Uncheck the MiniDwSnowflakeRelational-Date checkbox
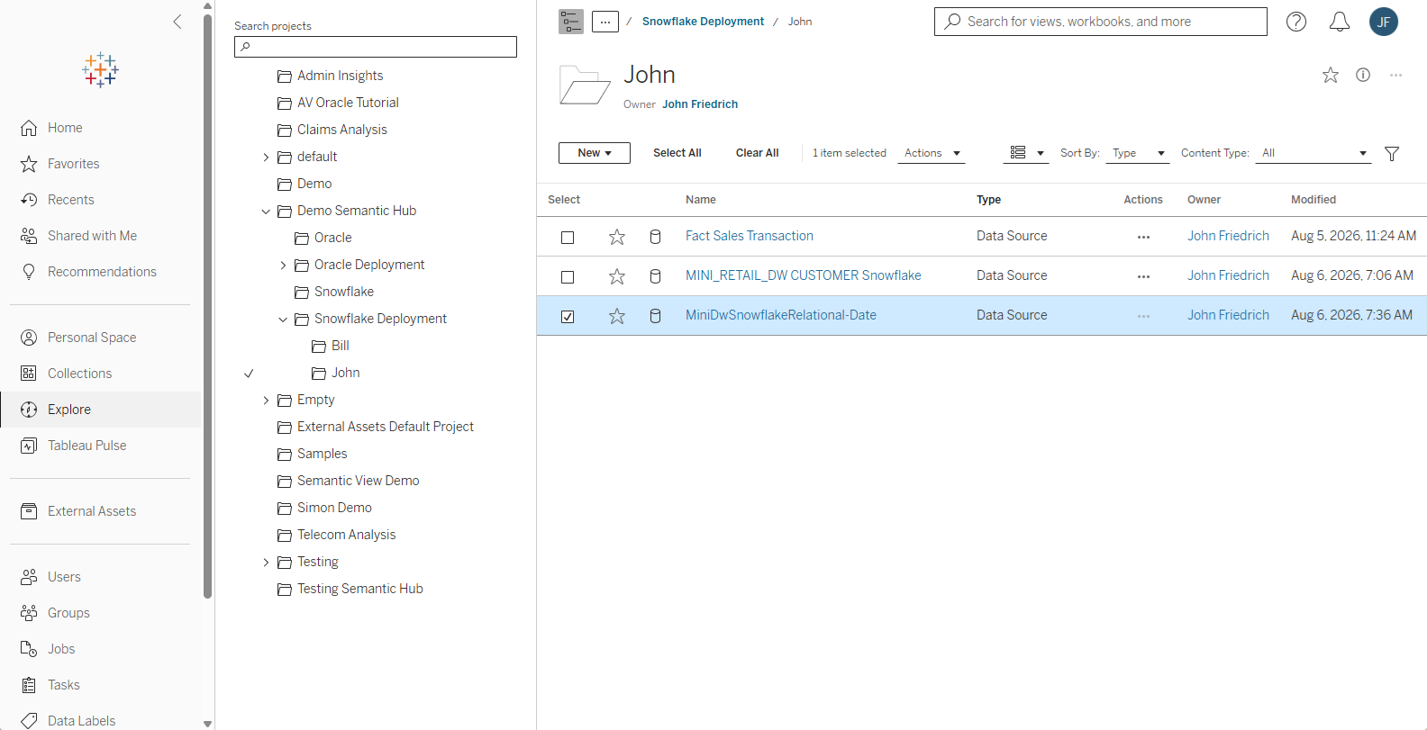Image resolution: width=1427 pixels, height=730 pixels. pos(568,317)
